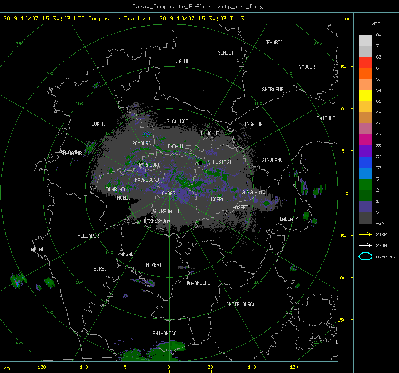
Task: Select the HANGAL label
Action: tap(125, 254)
